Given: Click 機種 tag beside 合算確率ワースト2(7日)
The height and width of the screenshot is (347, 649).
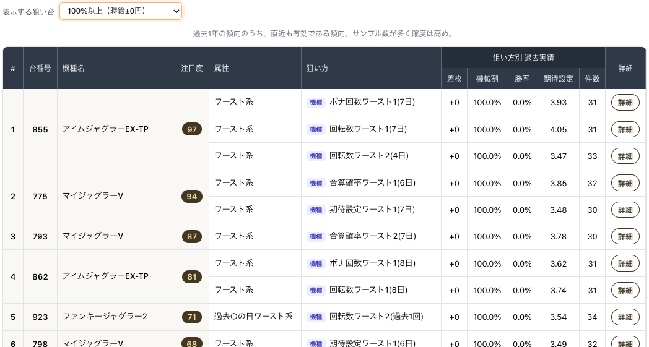Looking at the screenshot, I should tap(316, 236).
